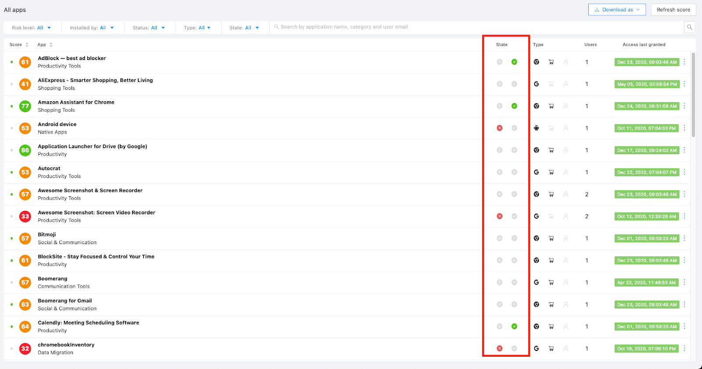Click marketplace cart icon in Autocrat row
The width and height of the screenshot is (702, 369).
[551, 172]
